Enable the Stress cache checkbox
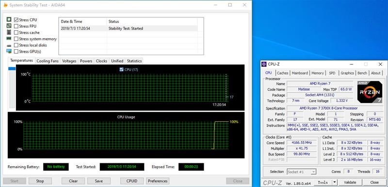The width and height of the screenshot is (388, 187). click(16, 32)
